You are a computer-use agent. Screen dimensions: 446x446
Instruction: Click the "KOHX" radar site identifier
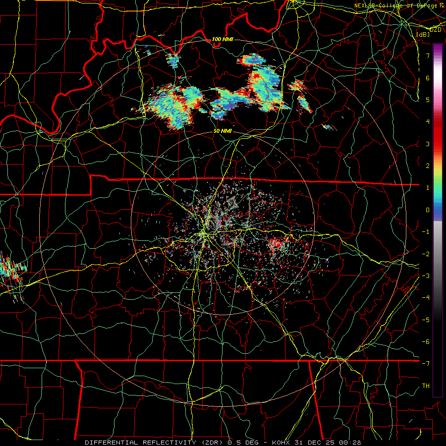[281, 443]
